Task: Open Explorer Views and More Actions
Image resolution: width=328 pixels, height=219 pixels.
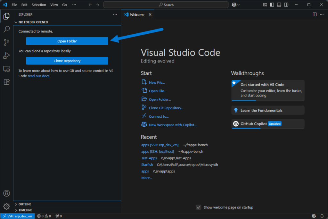Action: 115,14
